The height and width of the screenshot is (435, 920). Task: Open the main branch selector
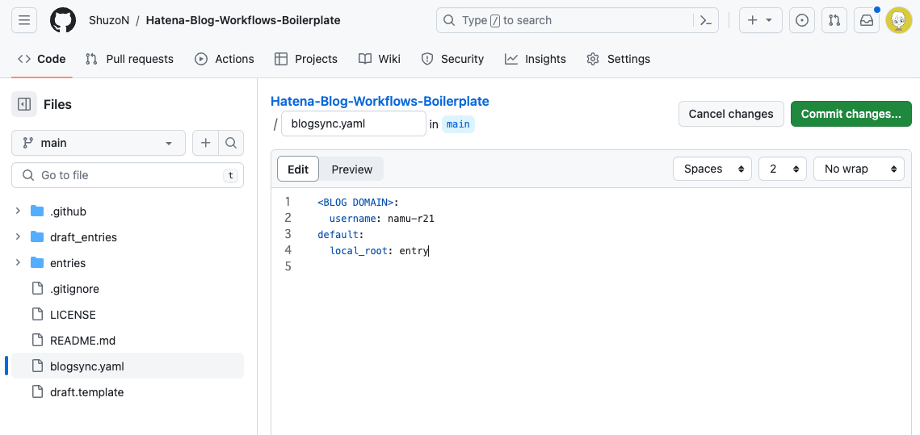tap(98, 143)
